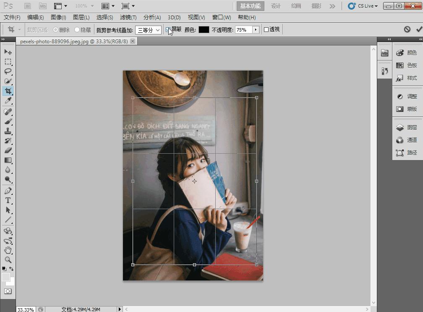Select the Zoom tool
The height and width of the screenshot is (312, 423).
pos(8,260)
